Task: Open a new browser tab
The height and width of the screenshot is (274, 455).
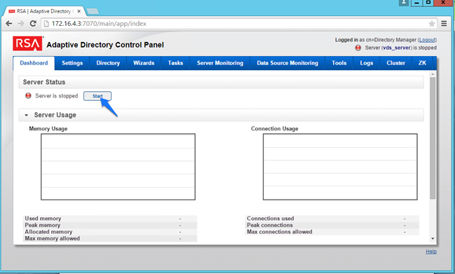Action: click(93, 11)
